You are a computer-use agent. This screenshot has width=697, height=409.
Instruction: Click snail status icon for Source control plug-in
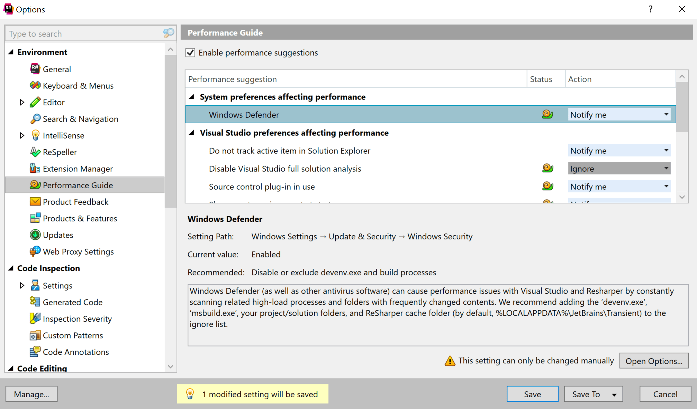tap(547, 187)
